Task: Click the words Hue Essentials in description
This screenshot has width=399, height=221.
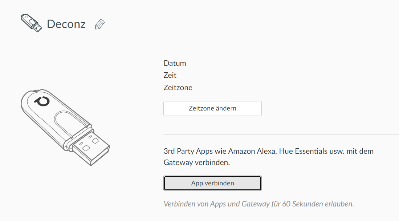Action: [x=303, y=151]
